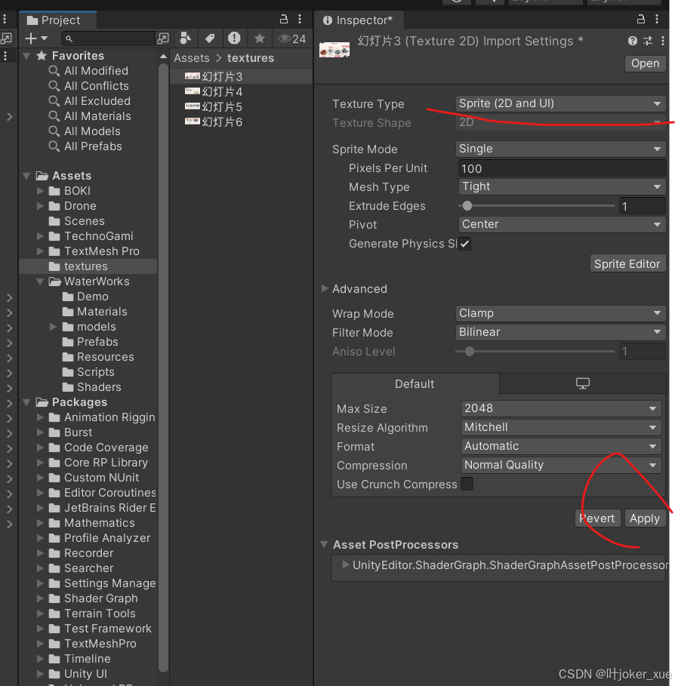Viewport: 675px width, 686px height.
Task: Click the eye icon showing 24 hidden items
Action: pyautogui.click(x=287, y=38)
